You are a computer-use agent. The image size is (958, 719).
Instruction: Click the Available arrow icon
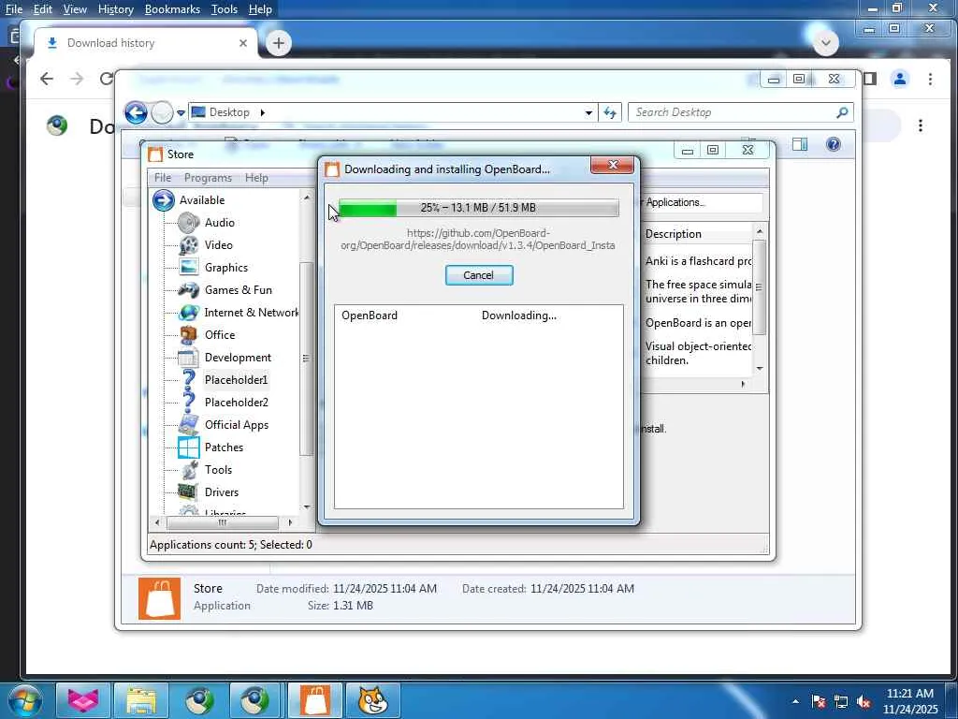point(163,200)
